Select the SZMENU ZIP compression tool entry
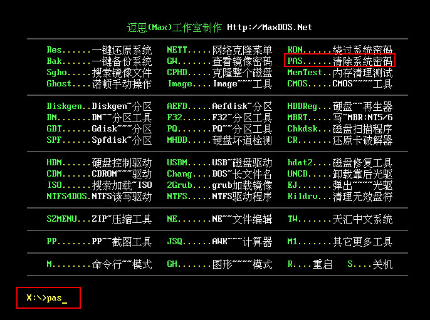 (x=99, y=219)
